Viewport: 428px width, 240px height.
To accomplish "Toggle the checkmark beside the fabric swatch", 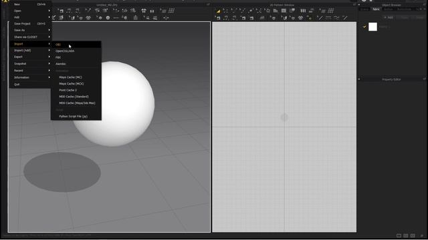I will point(364,27).
